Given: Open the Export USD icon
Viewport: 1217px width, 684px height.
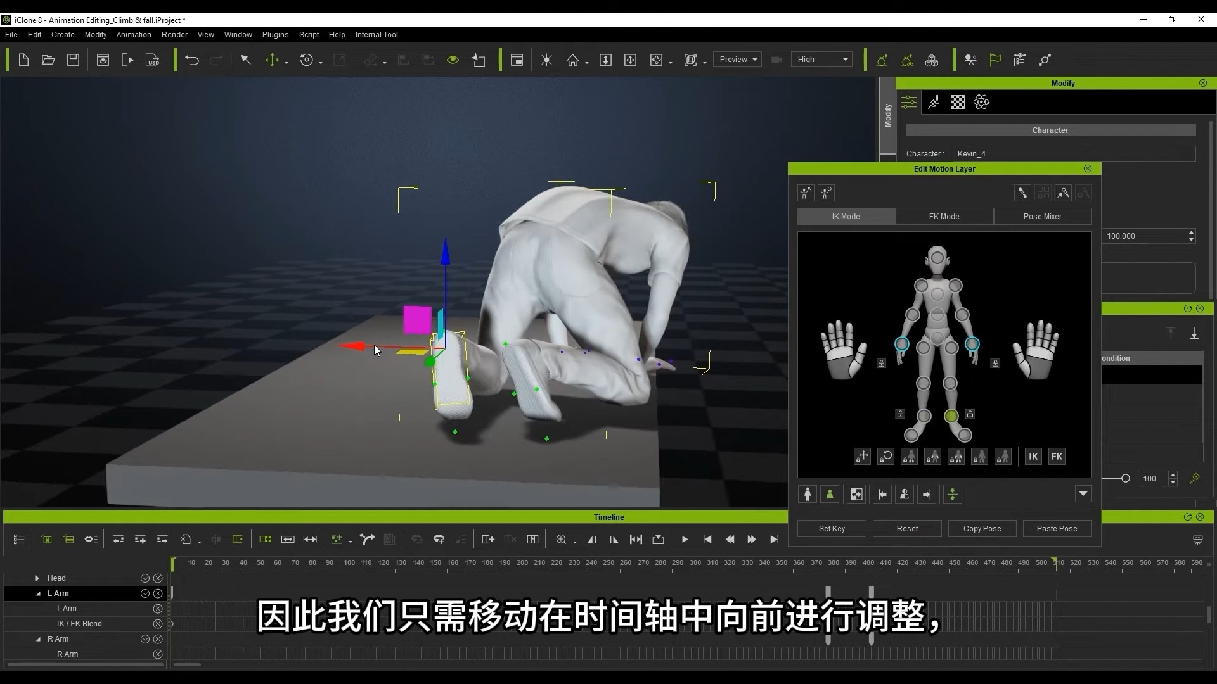Looking at the screenshot, I should point(152,60).
